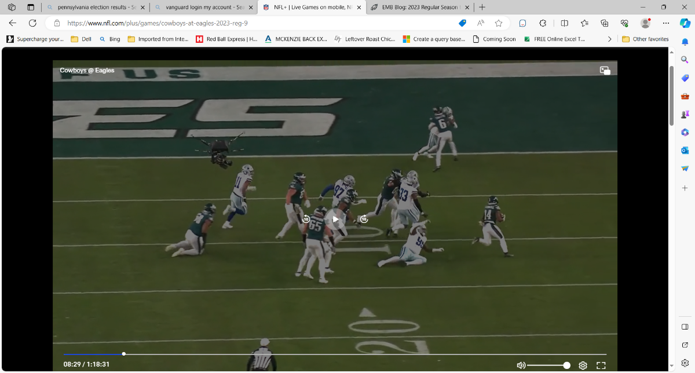Open the Copilot sidebar icon

tap(684, 23)
